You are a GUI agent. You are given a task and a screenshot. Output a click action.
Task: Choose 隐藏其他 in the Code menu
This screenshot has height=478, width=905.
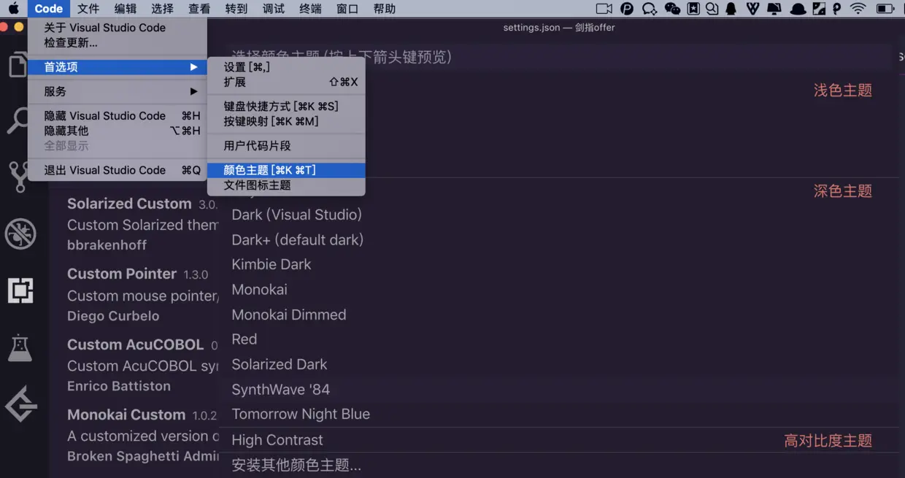[x=118, y=131]
